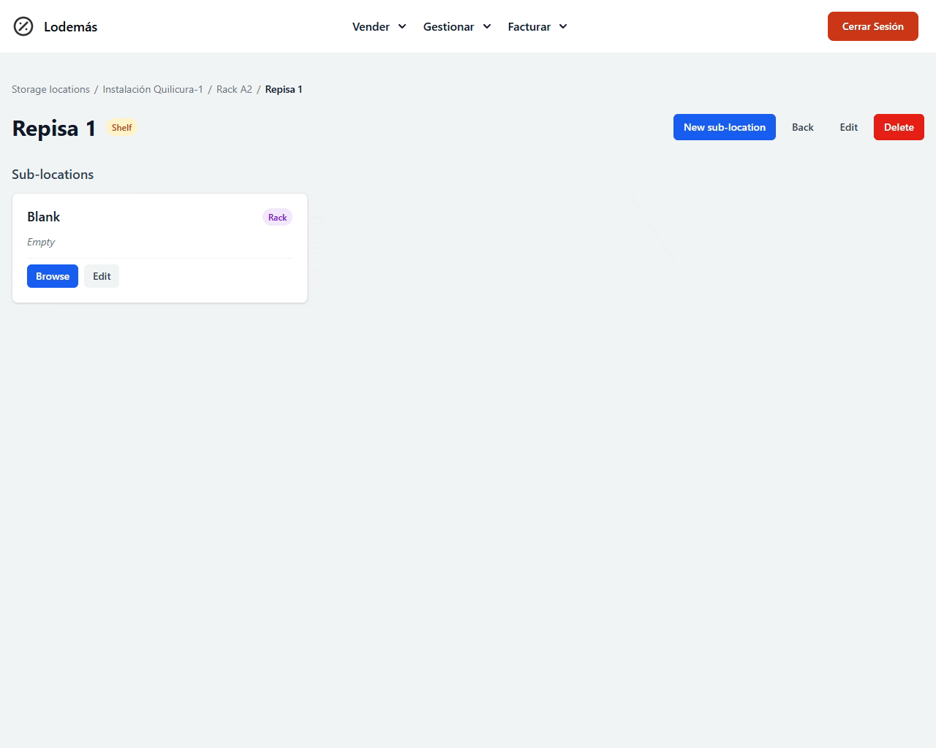The height and width of the screenshot is (748, 936).
Task: Click the Shelf type badge
Action: coord(121,128)
